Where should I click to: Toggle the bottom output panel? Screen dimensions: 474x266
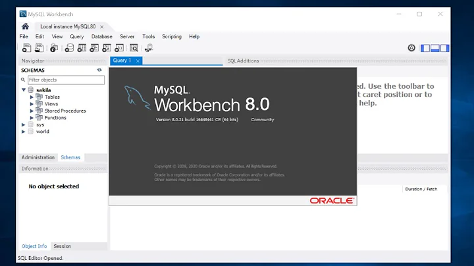click(434, 48)
